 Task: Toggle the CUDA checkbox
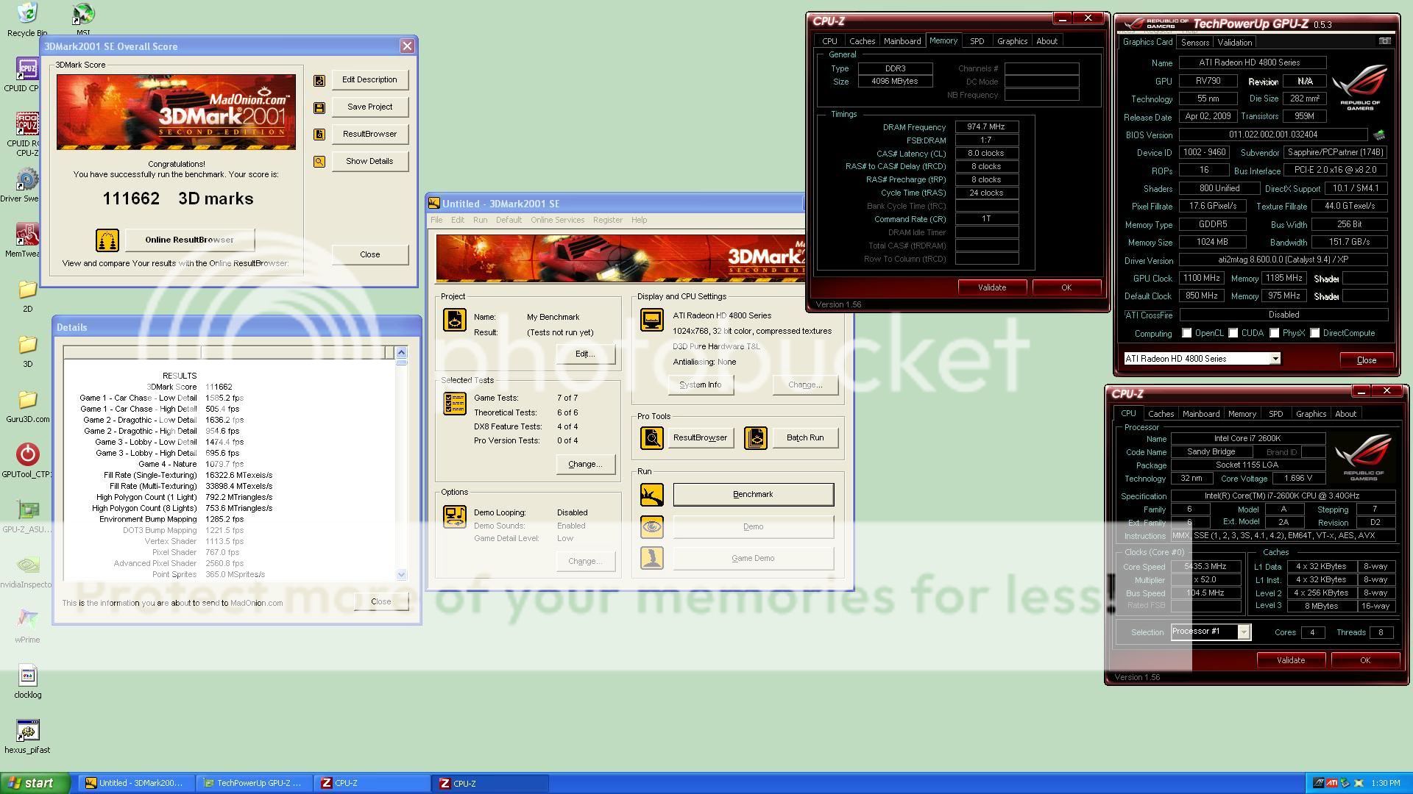pos(1233,333)
